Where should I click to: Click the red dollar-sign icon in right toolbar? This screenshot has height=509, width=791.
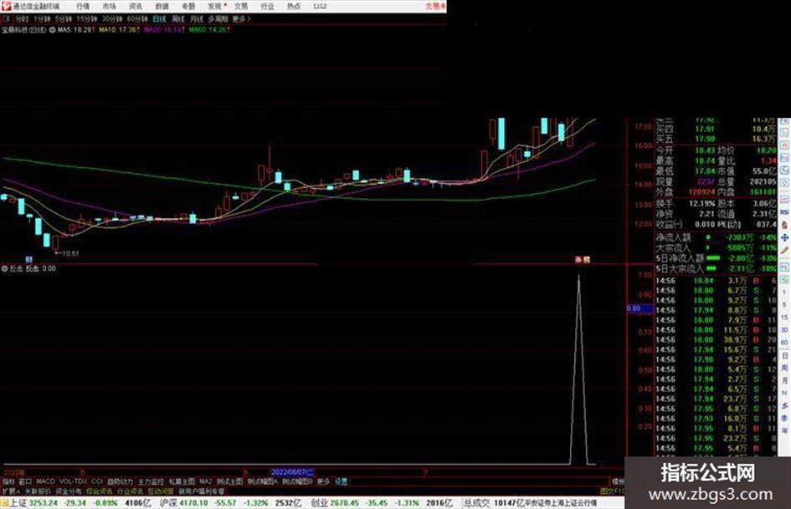click(x=784, y=226)
